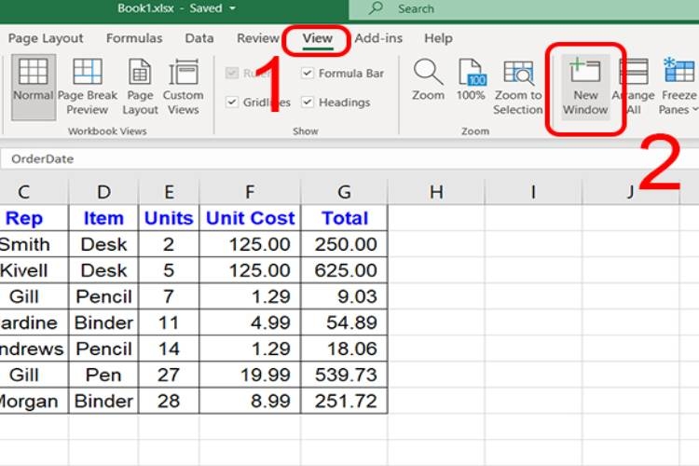Uncheck the Gridlines checkbox

[233, 103]
